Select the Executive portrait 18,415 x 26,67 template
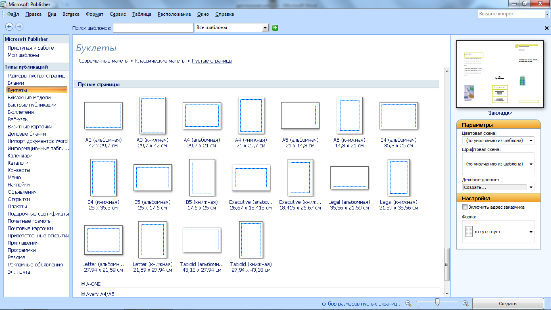 [x=300, y=178]
